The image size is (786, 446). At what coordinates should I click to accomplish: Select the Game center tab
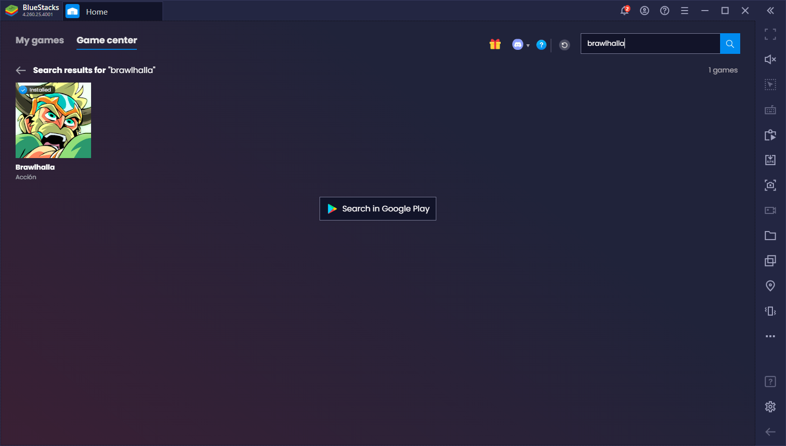click(107, 40)
